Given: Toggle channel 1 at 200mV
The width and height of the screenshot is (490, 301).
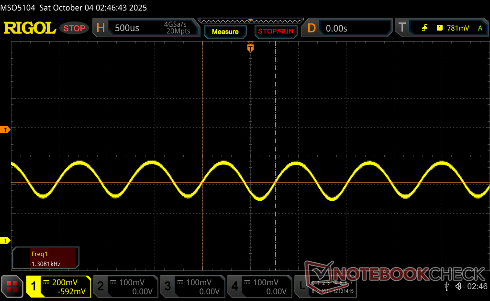Looking at the screenshot, I should coord(58,286).
